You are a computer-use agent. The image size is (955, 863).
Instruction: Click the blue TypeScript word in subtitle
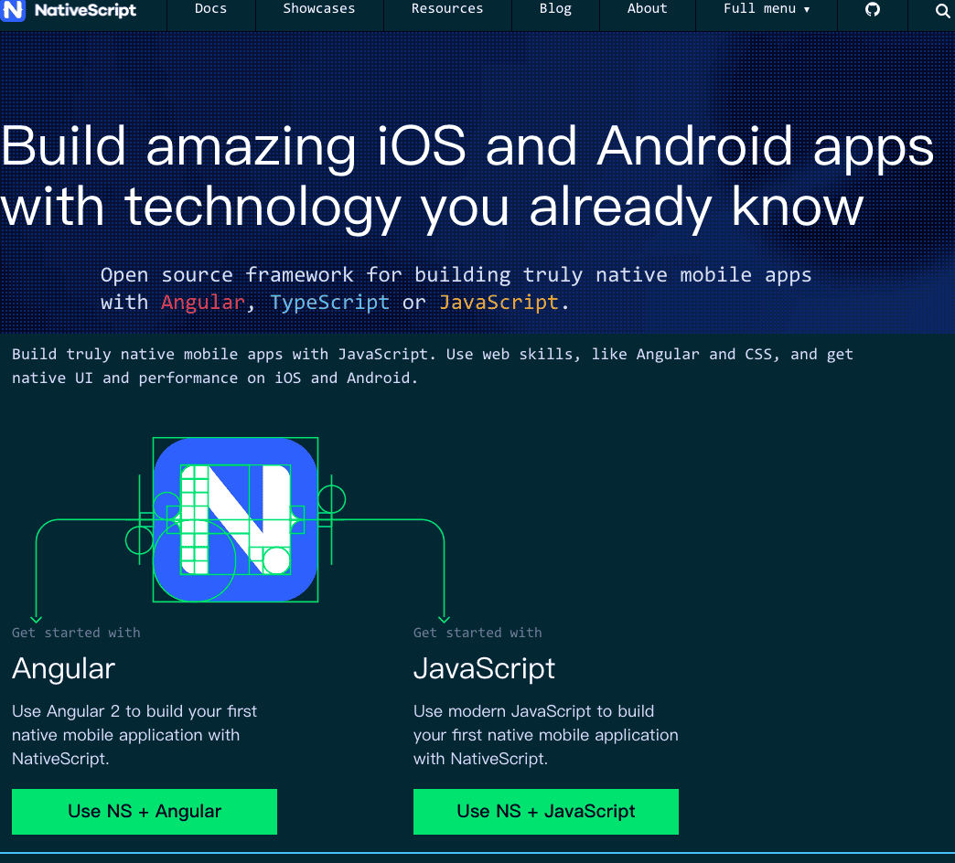point(329,303)
